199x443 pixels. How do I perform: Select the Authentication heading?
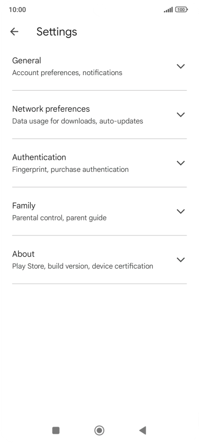(39, 157)
